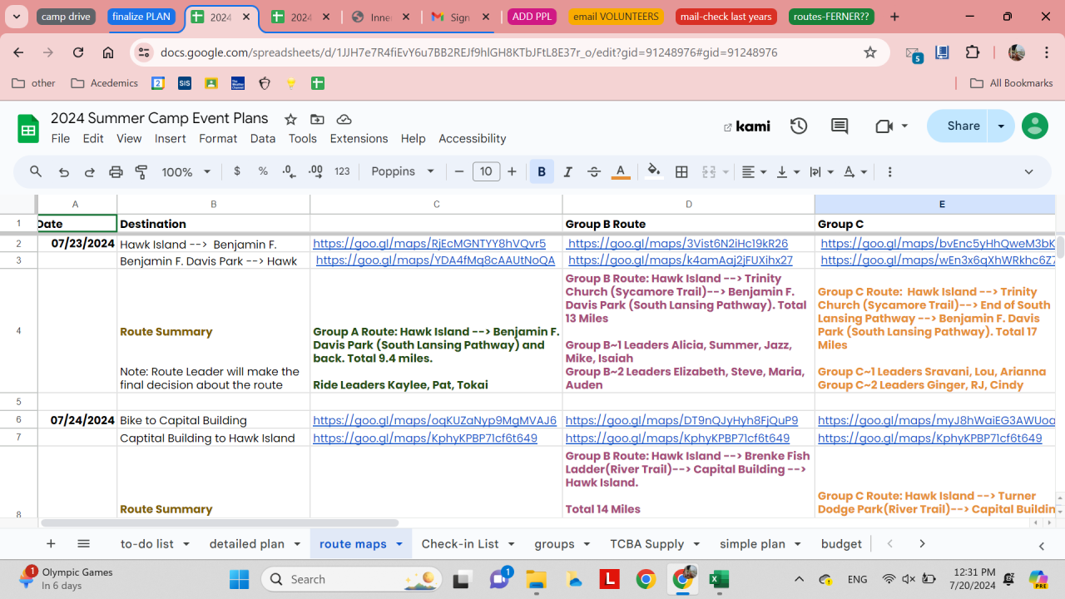Open the route maps sheet tab menu arrow
Screen dimensions: 1065x599
click(x=399, y=544)
